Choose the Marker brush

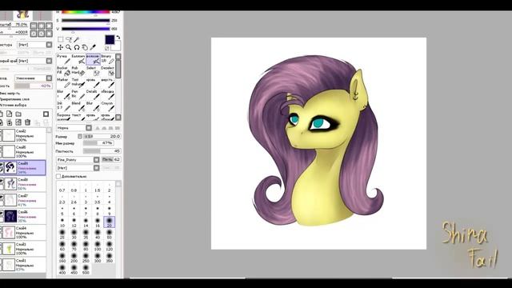[63, 83]
